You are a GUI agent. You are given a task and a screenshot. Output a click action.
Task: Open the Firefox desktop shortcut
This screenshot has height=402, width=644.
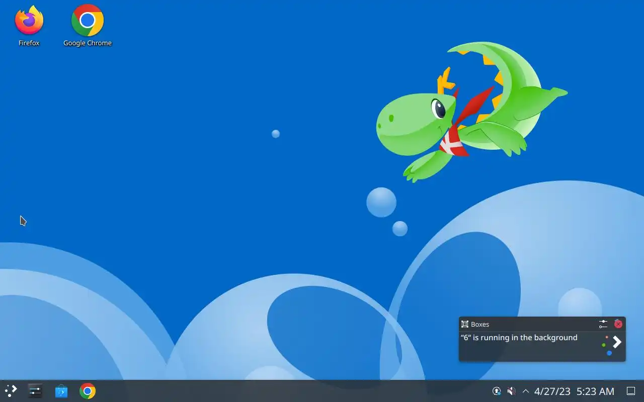tap(29, 26)
